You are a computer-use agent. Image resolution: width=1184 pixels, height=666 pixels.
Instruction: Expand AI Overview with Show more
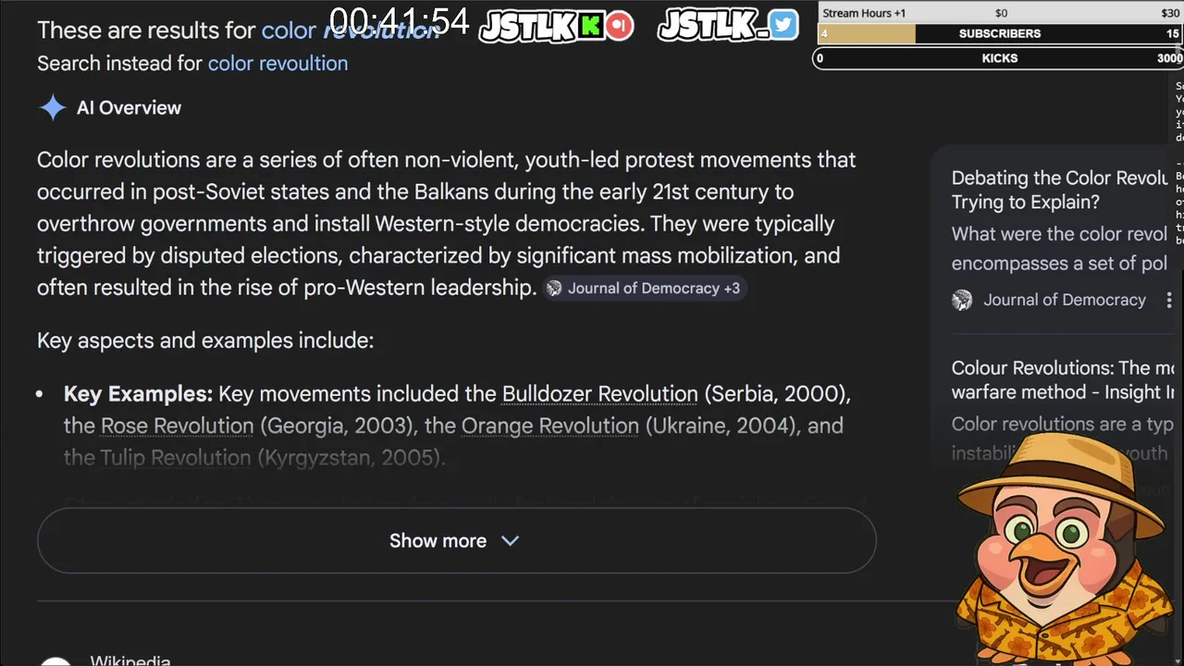click(438, 541)
